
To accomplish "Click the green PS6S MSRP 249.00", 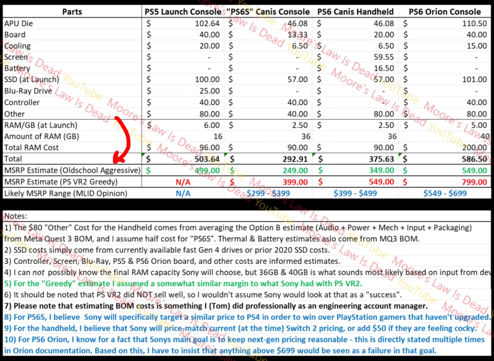I will [295, 170].
